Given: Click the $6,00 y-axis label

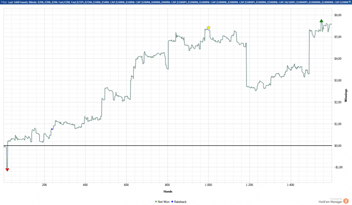Looking at the screenshot, I should tap(338, 15).
